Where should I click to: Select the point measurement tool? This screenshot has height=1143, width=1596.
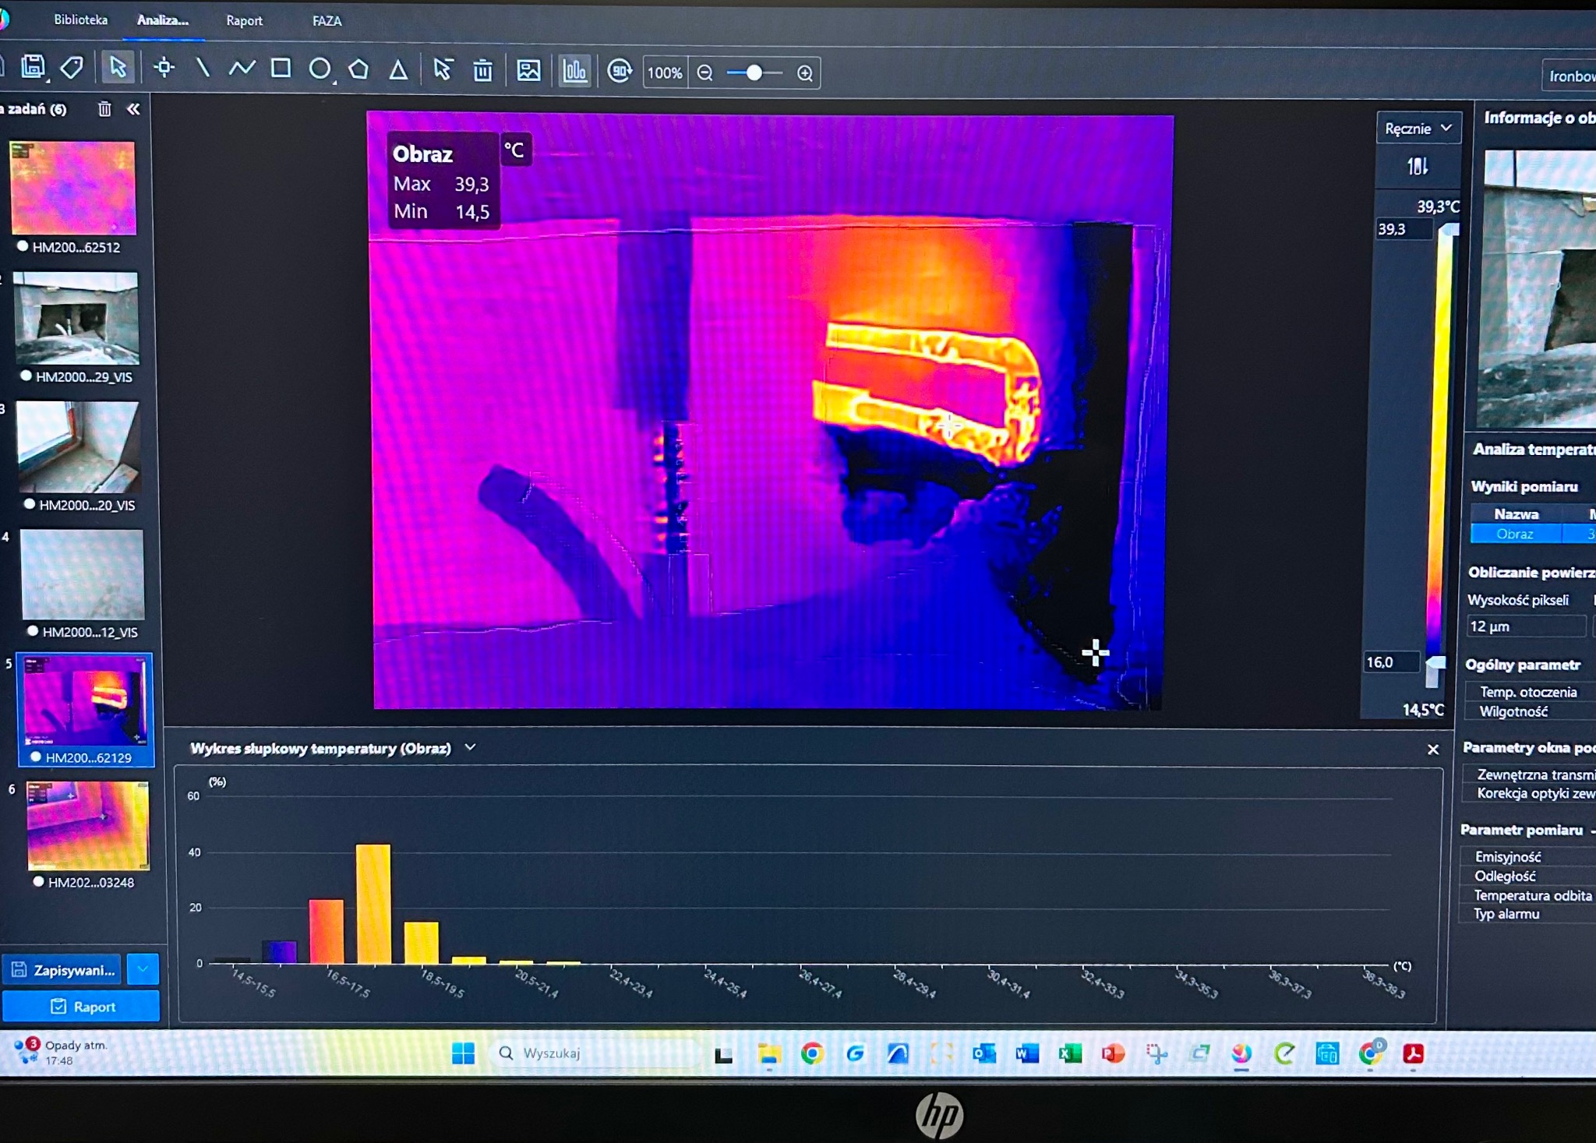[164, 68]
